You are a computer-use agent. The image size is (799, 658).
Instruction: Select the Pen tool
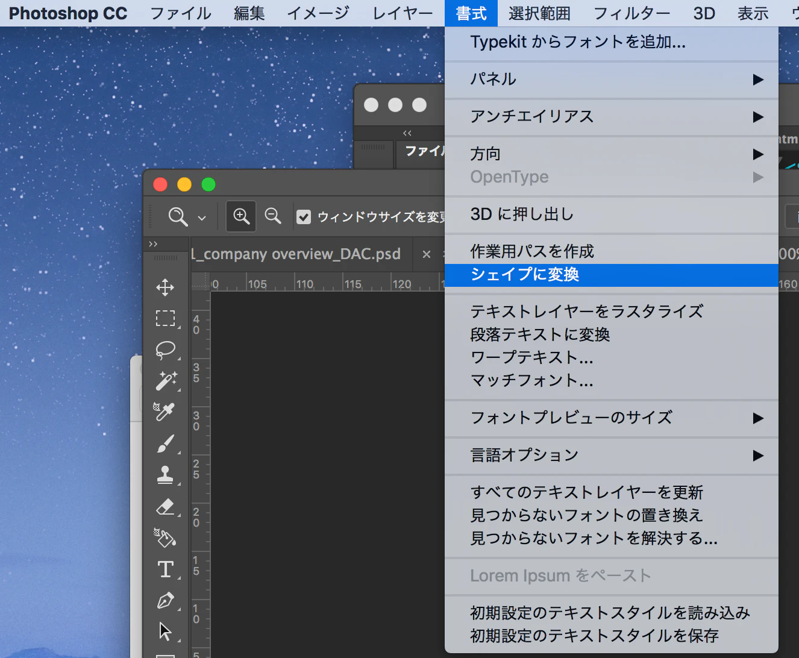click(165, 600)
